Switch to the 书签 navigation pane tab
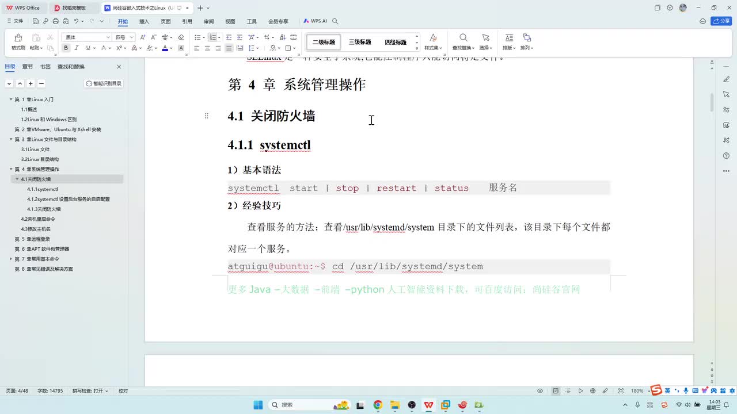 [45, 67]
